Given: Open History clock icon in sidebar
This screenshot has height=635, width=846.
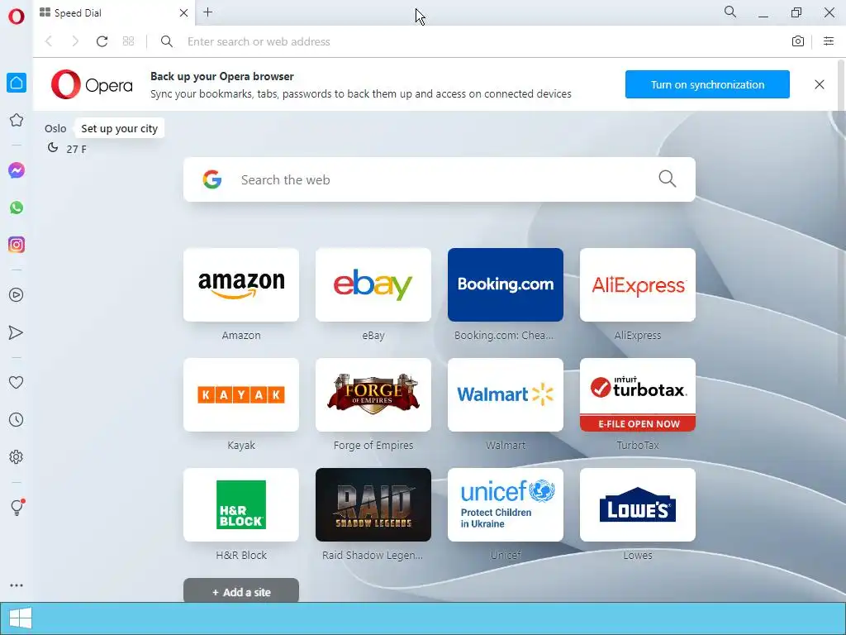Looking at the screenshot, I should click(x=17, y=419).
